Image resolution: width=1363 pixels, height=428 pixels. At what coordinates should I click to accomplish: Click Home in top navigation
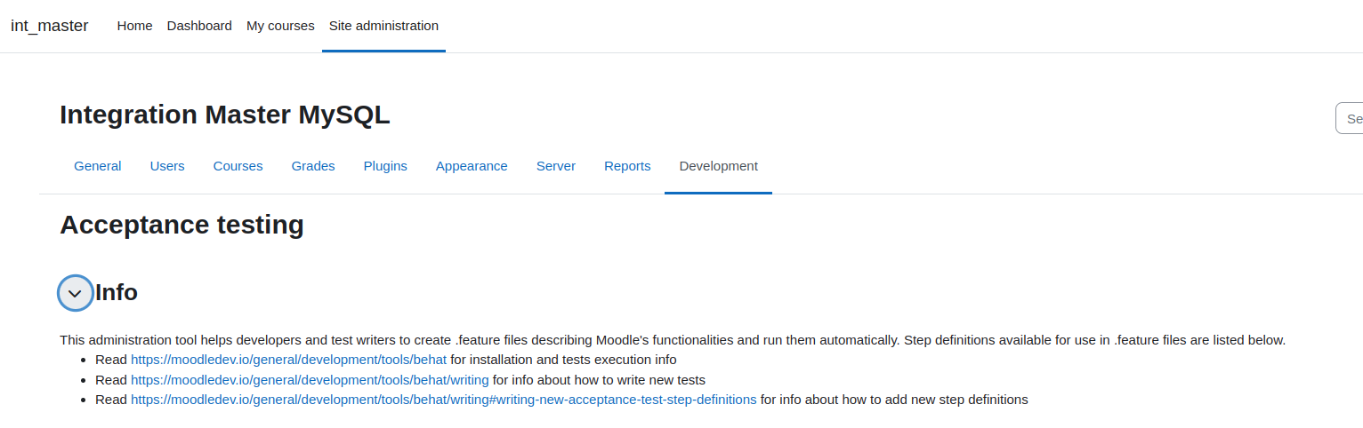(135, 26)
